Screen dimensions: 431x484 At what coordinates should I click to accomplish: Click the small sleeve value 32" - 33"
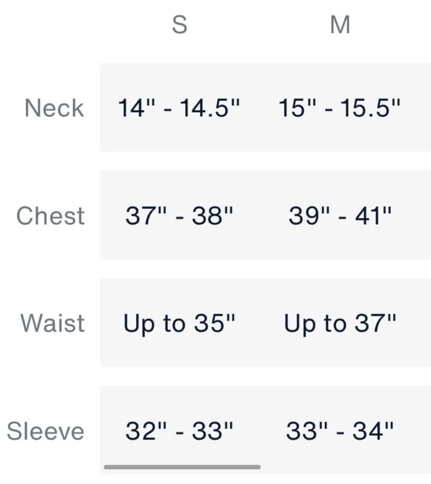pyautogui.click(x=179, y=431)
